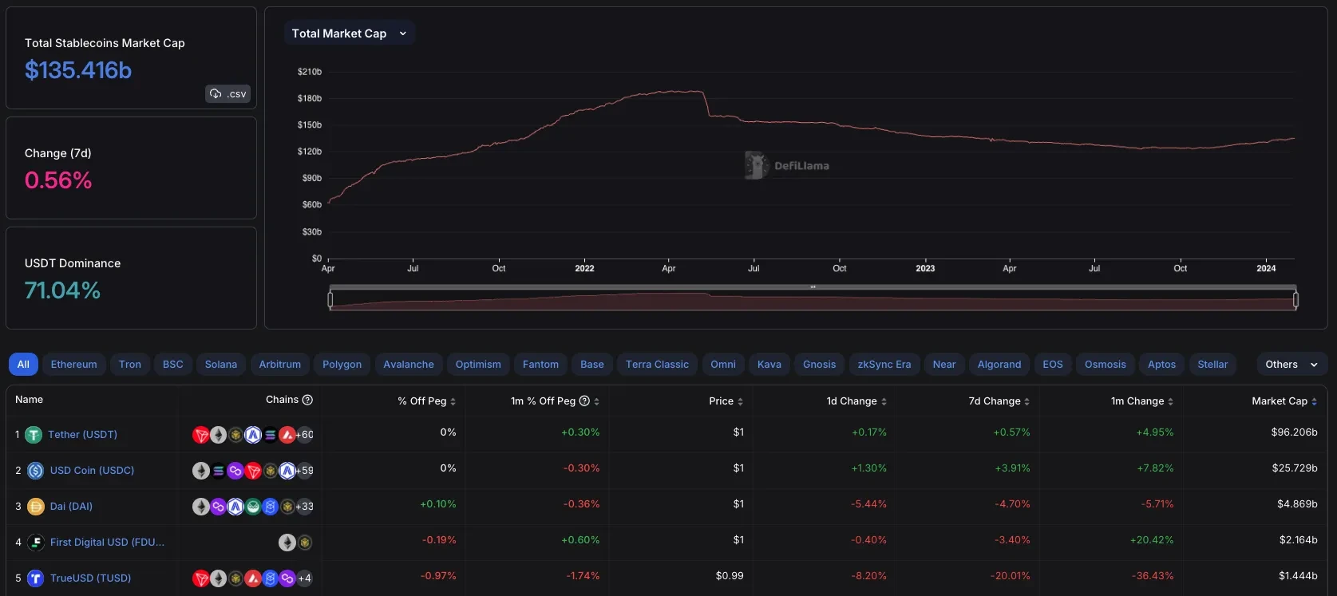
Task: Choose the Near chain filter
Action: click(x=944, y=365)
